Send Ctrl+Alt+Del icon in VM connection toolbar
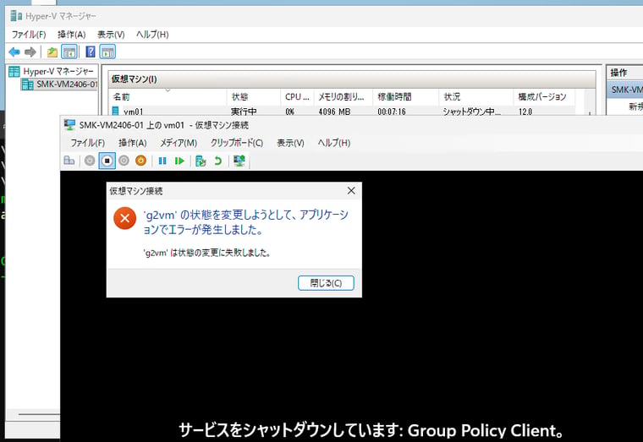Image resolution: width=643 pixels, height=442 pixels. 69,161
